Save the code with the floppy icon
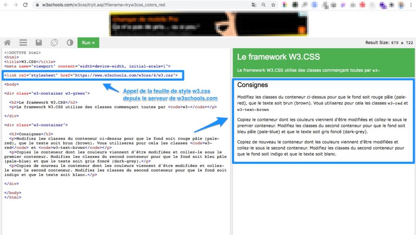The image size is (416, 235). (39, 42)
